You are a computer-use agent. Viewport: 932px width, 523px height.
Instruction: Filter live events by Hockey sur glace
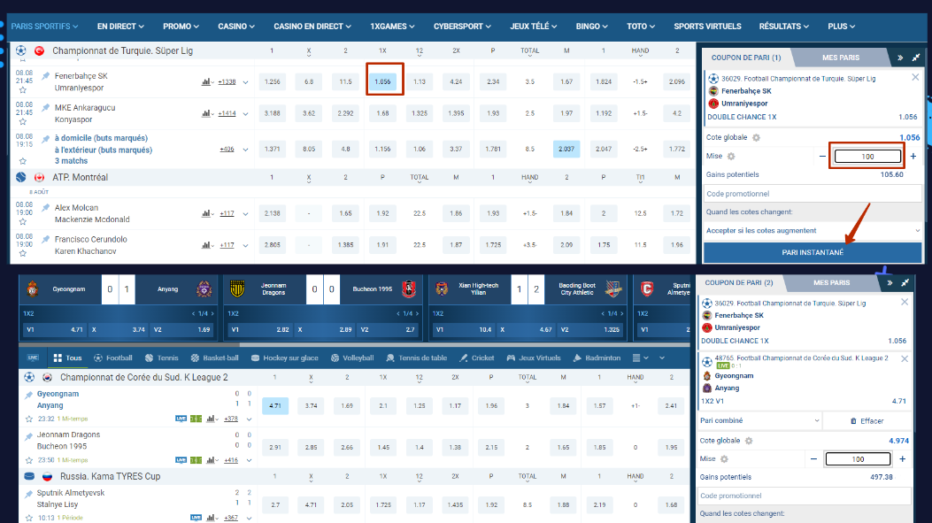point(285,358)
